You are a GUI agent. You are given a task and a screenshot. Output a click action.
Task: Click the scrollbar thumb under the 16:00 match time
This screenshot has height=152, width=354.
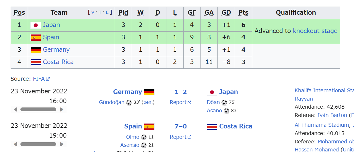click(38, 109)
